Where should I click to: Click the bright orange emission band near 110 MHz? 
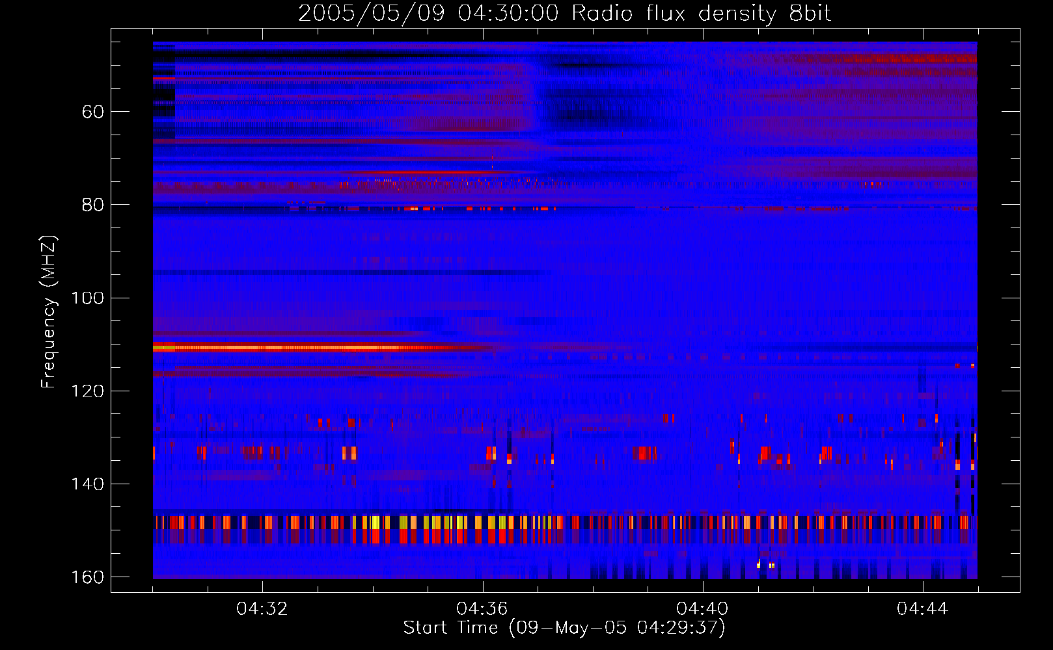click(322, 348)
